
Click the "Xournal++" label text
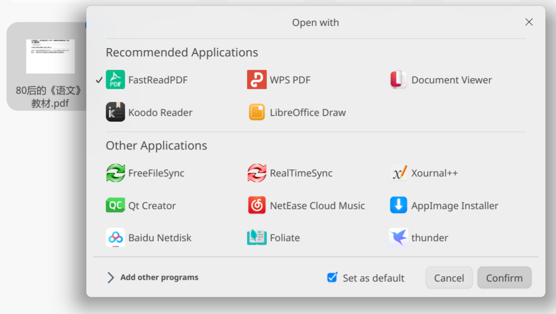pos(434,173)
